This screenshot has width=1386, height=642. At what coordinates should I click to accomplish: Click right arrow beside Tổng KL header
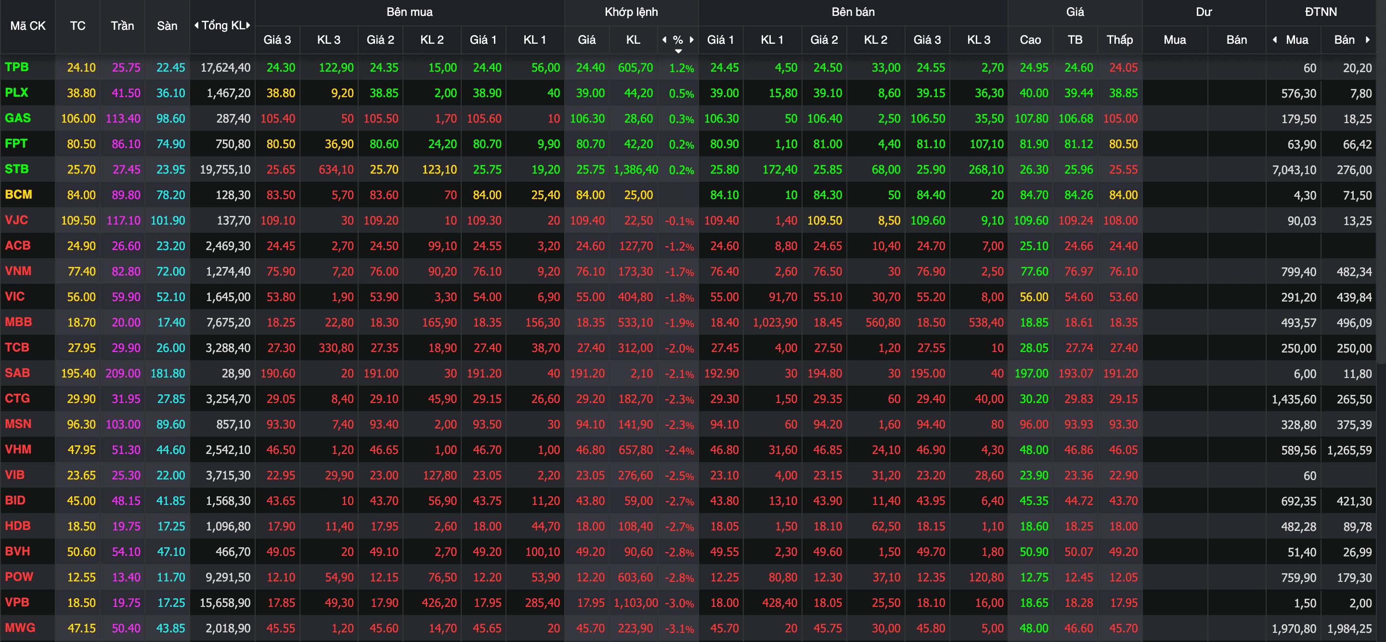248,25
